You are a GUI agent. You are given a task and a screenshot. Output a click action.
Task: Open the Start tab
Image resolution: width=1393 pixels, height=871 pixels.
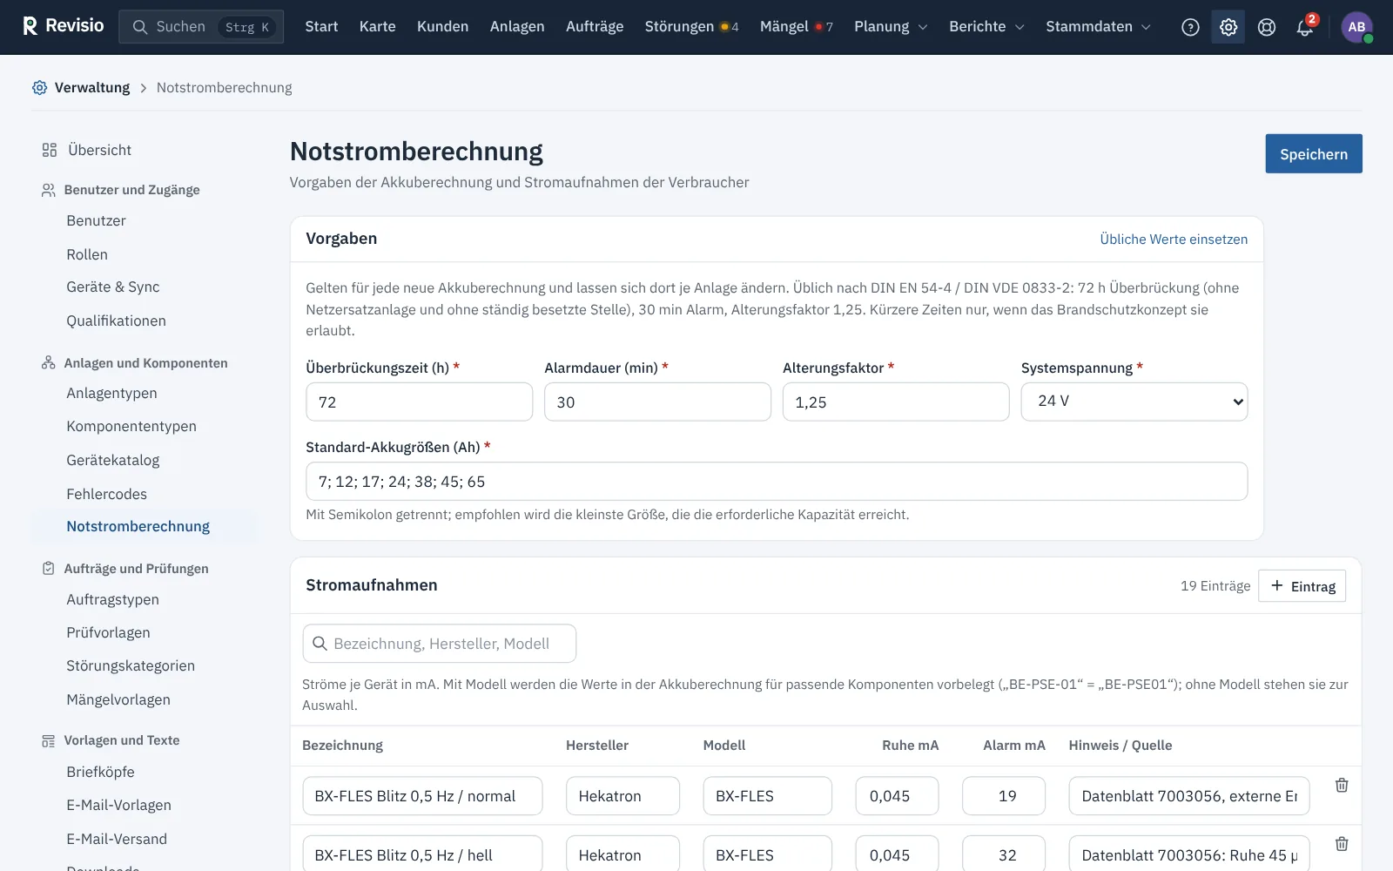321,27
